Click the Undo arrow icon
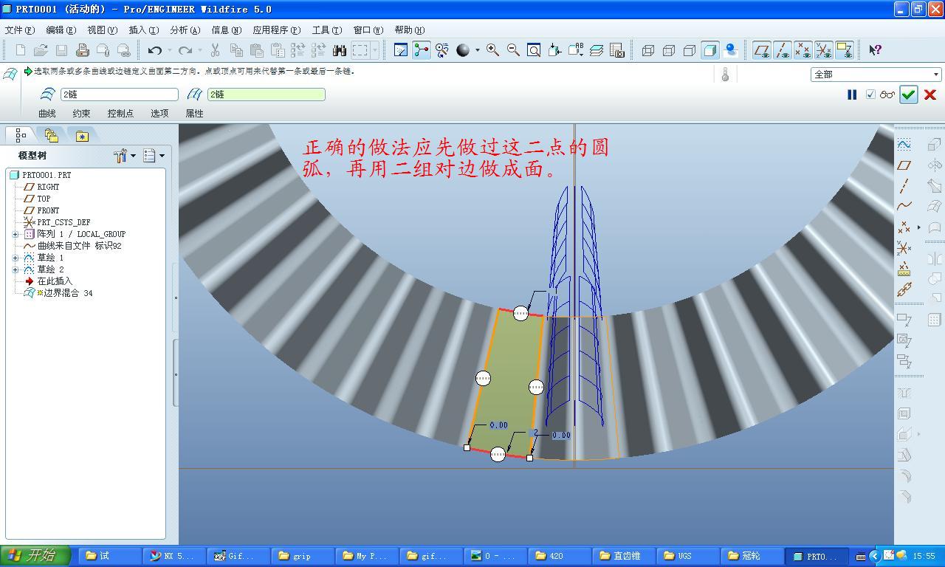The height and width of the screenshot is (567, 945). (x=154, y=50)
